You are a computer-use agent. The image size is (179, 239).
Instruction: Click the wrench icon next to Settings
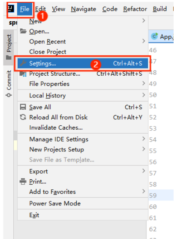[x=23, y=63]
